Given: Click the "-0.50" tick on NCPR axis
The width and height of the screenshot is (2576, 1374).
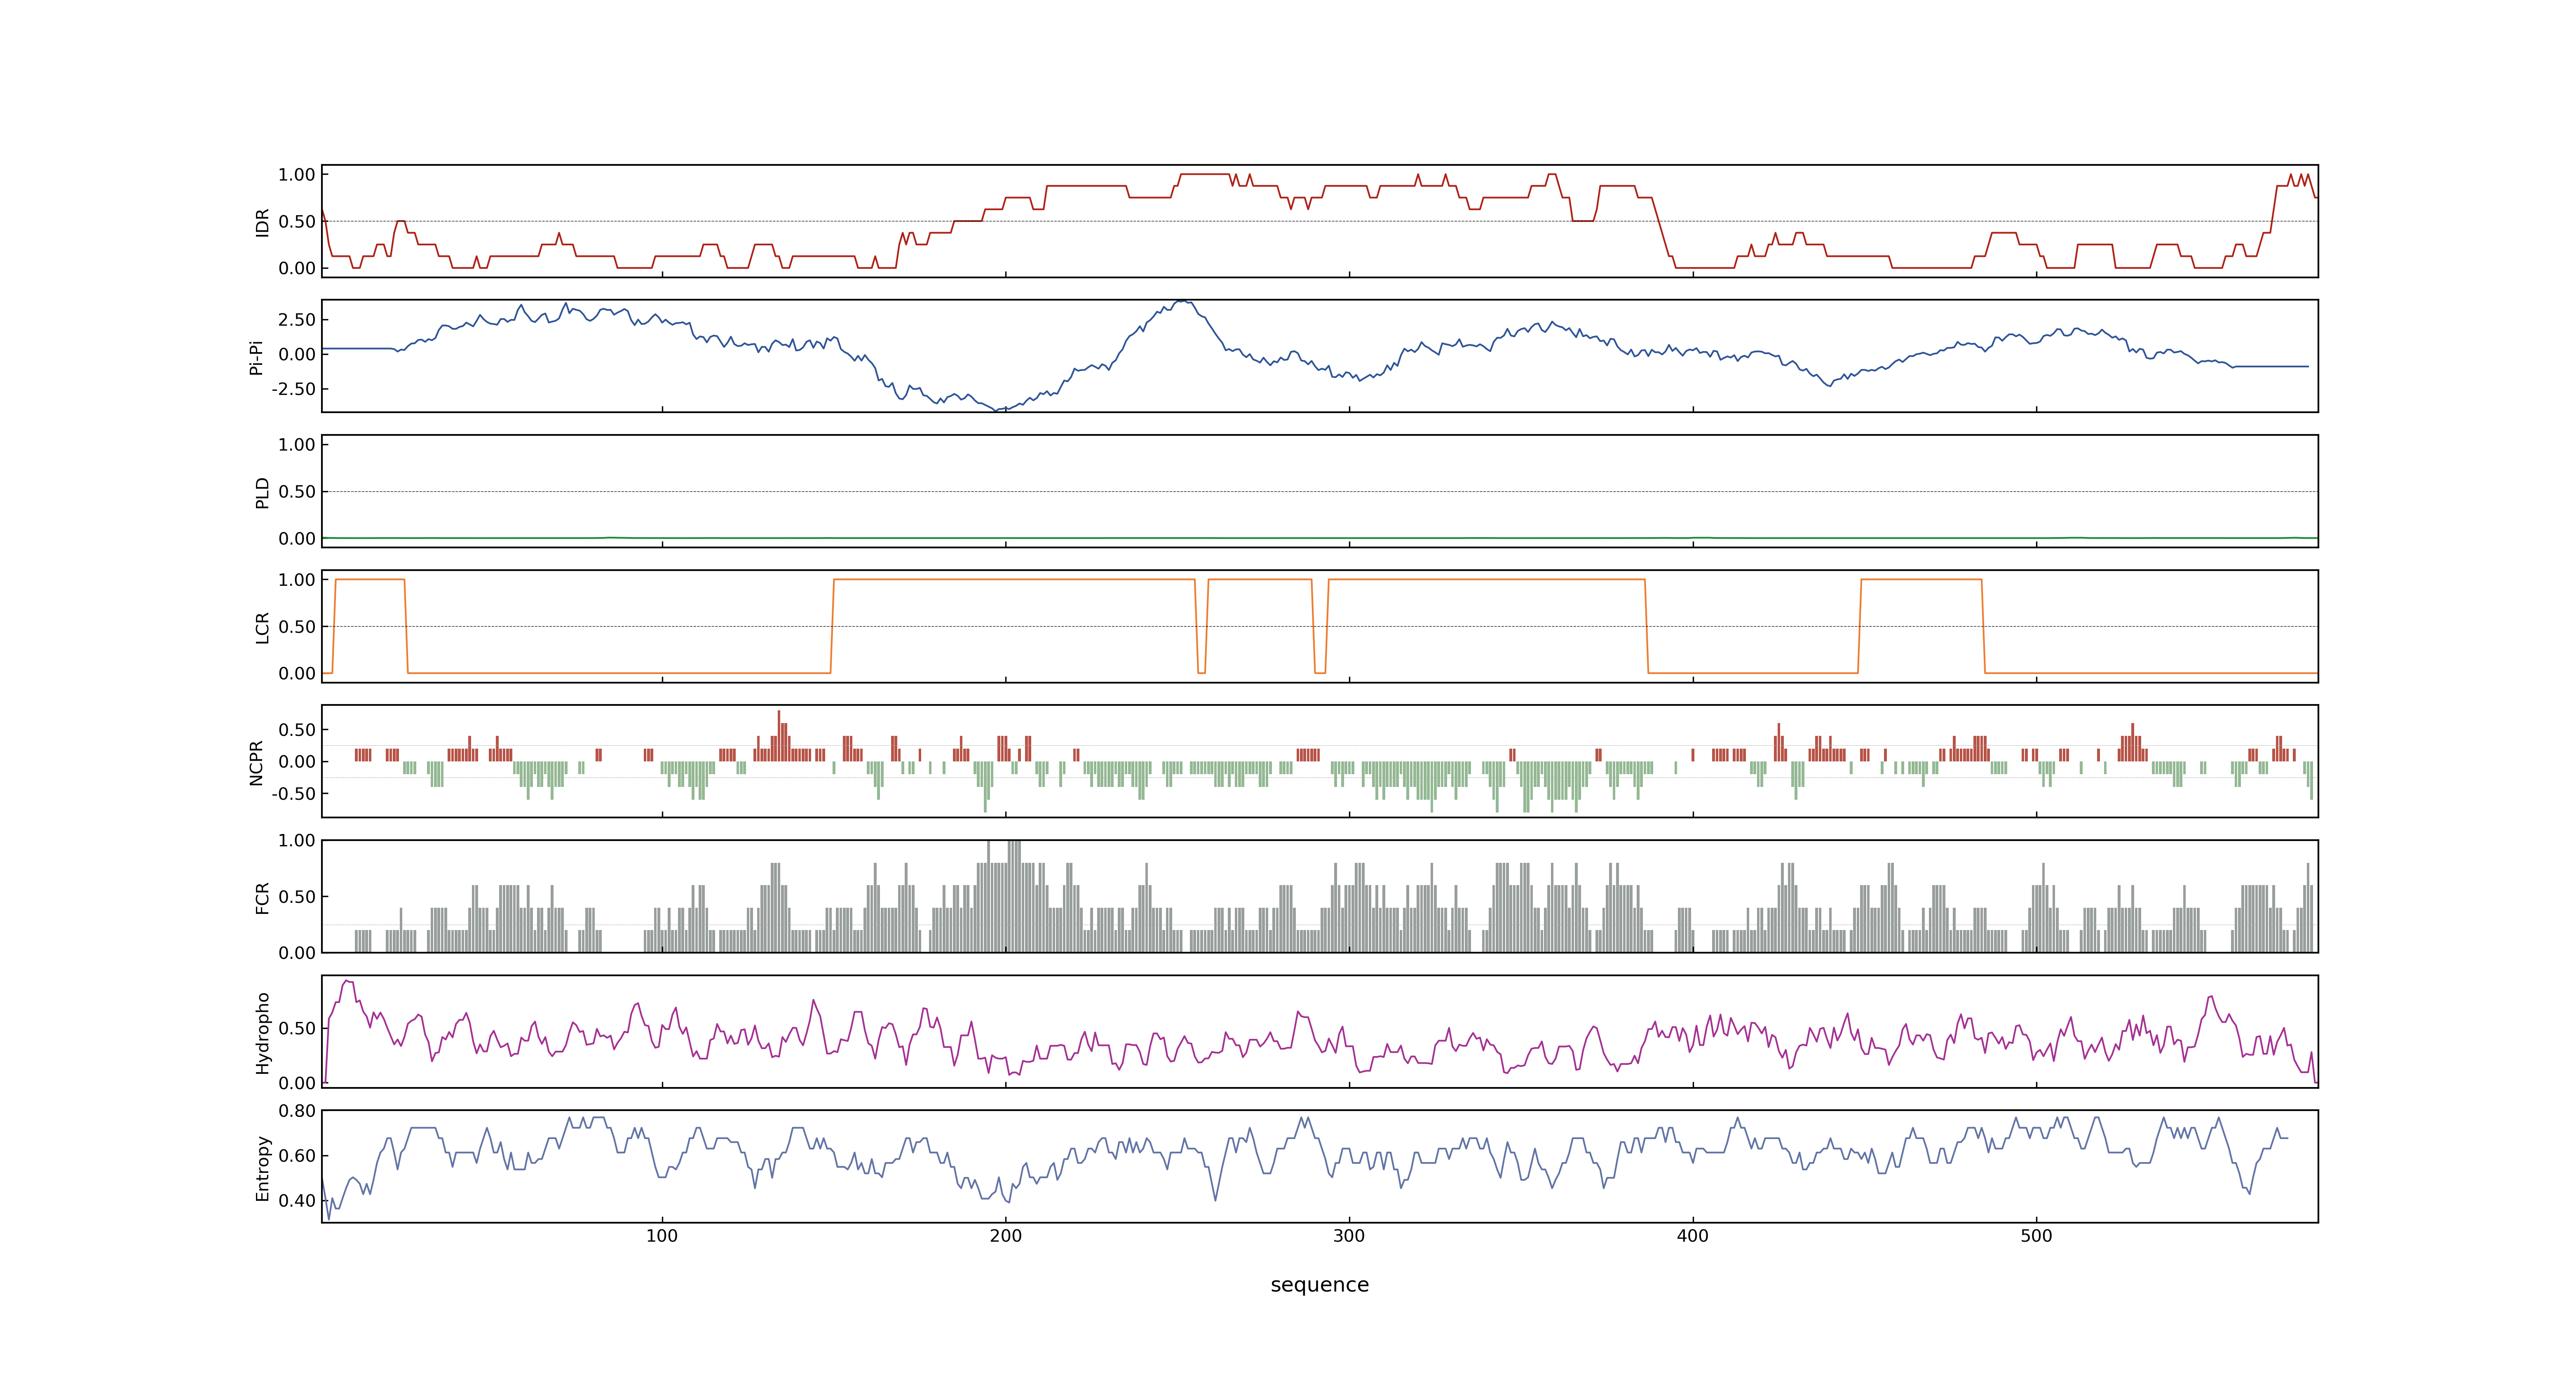Looking at the screenshot, I should click(293, 794).
